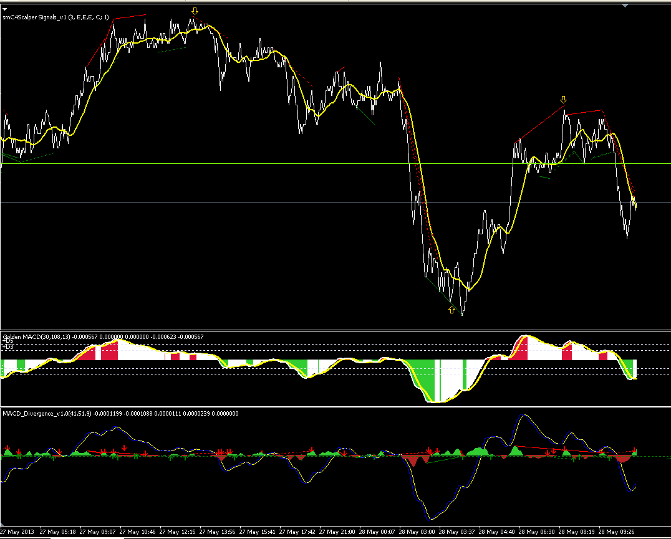Select the green horizontal line on price chart
The height and width of the screenshot is (539, 671).
(335, 164)
